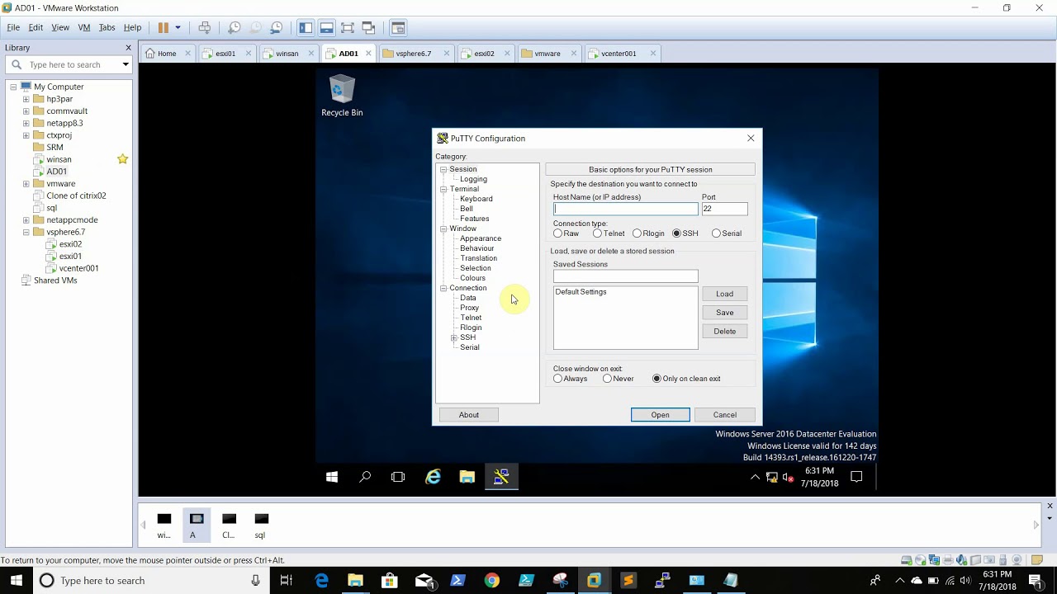Image resolution: width=1057 pixels, height=594 pixels.
Task: Select Colours in the category tree
Action: [x=472, y=278]
